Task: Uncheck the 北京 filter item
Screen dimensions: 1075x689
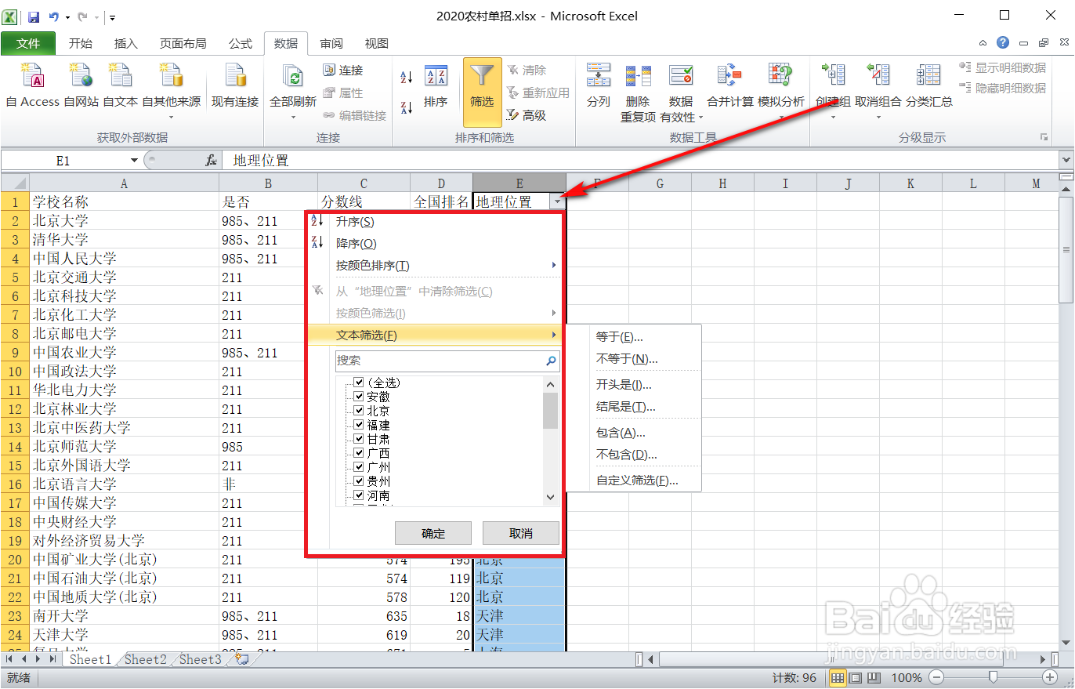Action: (x=359, y=410)
